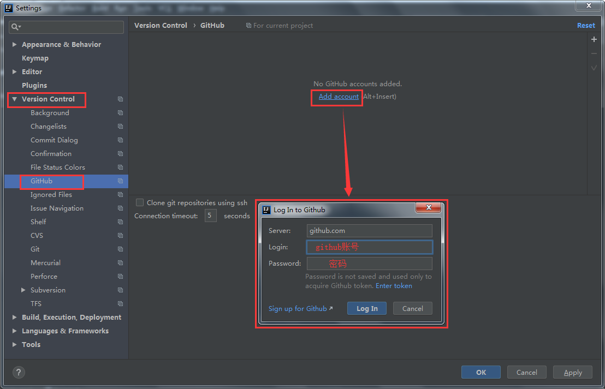Screen dimensions: 605x389
Task: Collapse the Version Control section arrow
Action: (14, 99)
